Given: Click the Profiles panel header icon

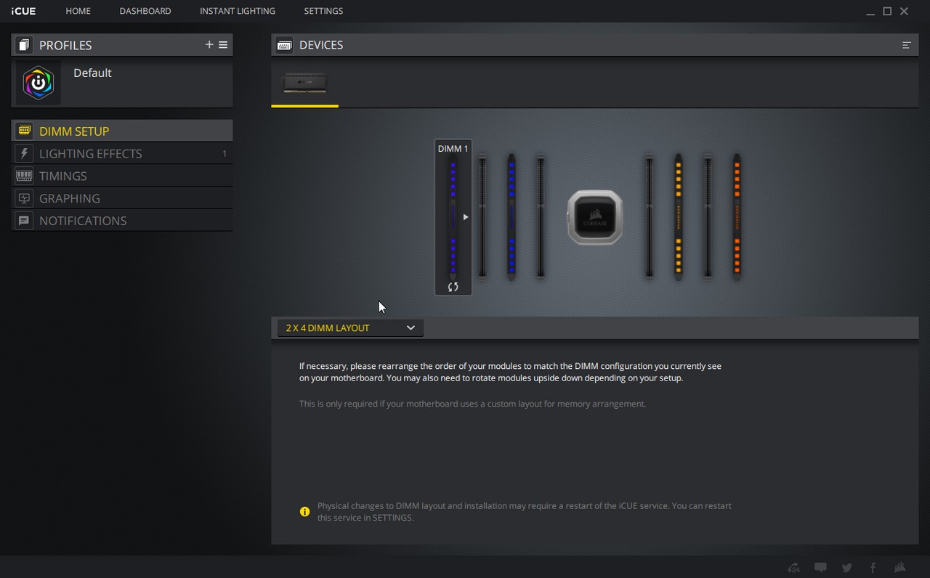Looking at the screenshot, I should pos(24,45).
